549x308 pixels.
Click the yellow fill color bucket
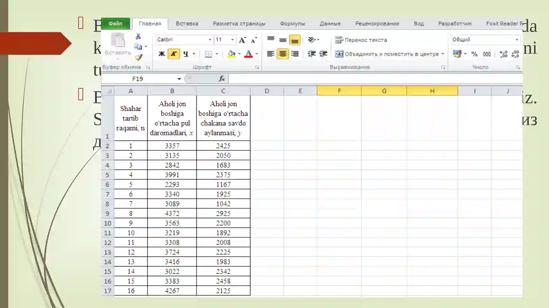click(x=232, y=54)
